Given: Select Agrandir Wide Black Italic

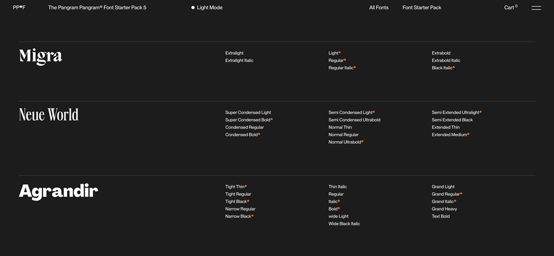Looking at the screenshot, I should pyautogui.click(x=344, y=224).
